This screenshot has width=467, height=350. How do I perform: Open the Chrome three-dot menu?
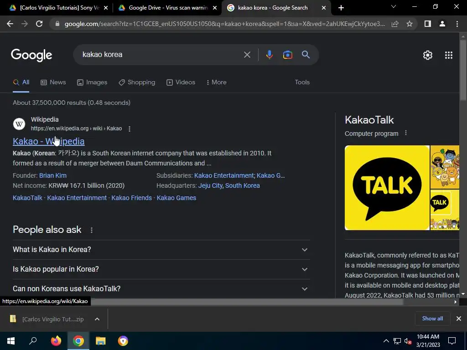pyautogui.click(x=457, y=24)
